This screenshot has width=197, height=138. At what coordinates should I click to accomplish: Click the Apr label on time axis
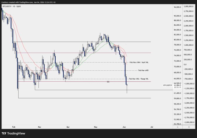tap(68, 127)
